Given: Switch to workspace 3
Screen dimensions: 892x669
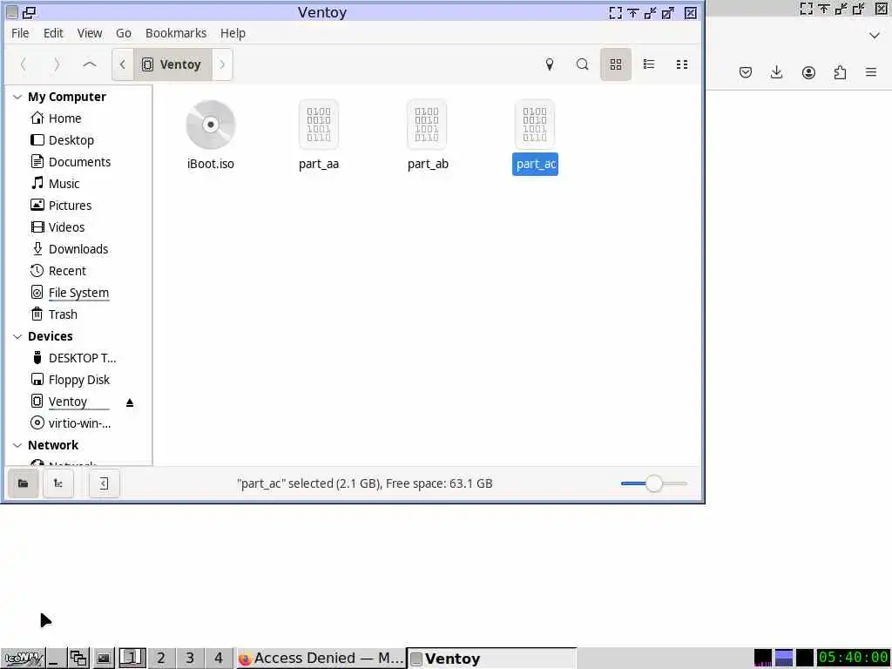Looking at the screenshot, I should (x=190, y=659).
